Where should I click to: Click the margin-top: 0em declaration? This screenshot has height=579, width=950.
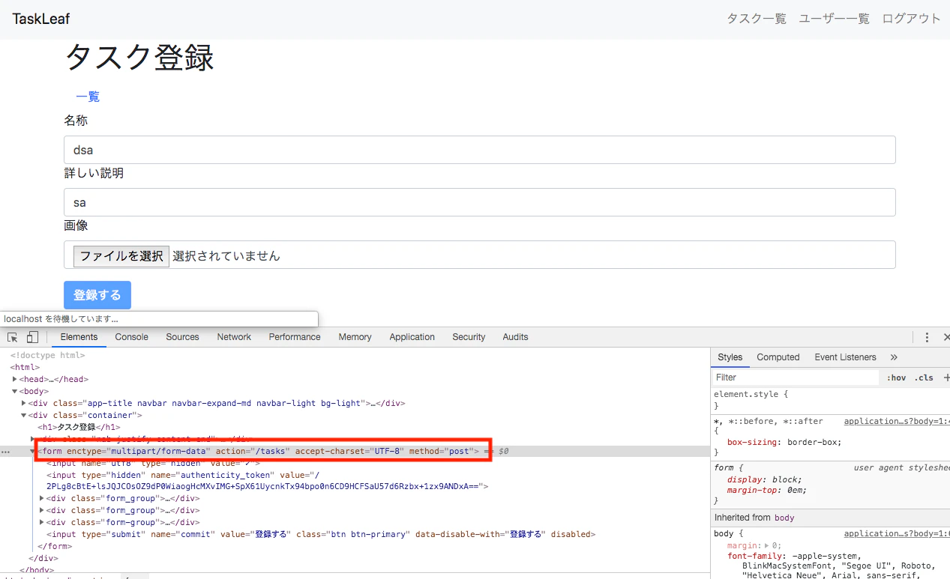[x=767, y=491]
